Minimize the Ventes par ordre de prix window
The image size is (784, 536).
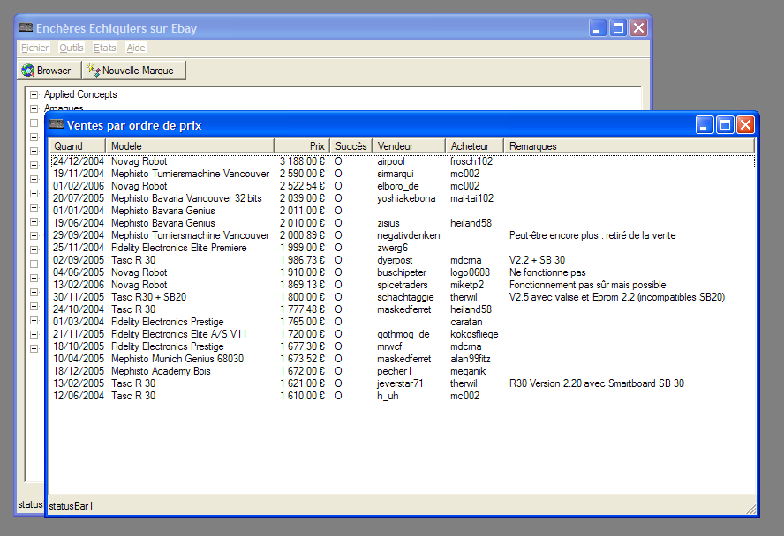(705, 125)
